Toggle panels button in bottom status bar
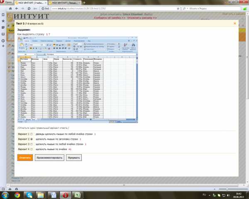The image size is (249, 199). [3, 189]
